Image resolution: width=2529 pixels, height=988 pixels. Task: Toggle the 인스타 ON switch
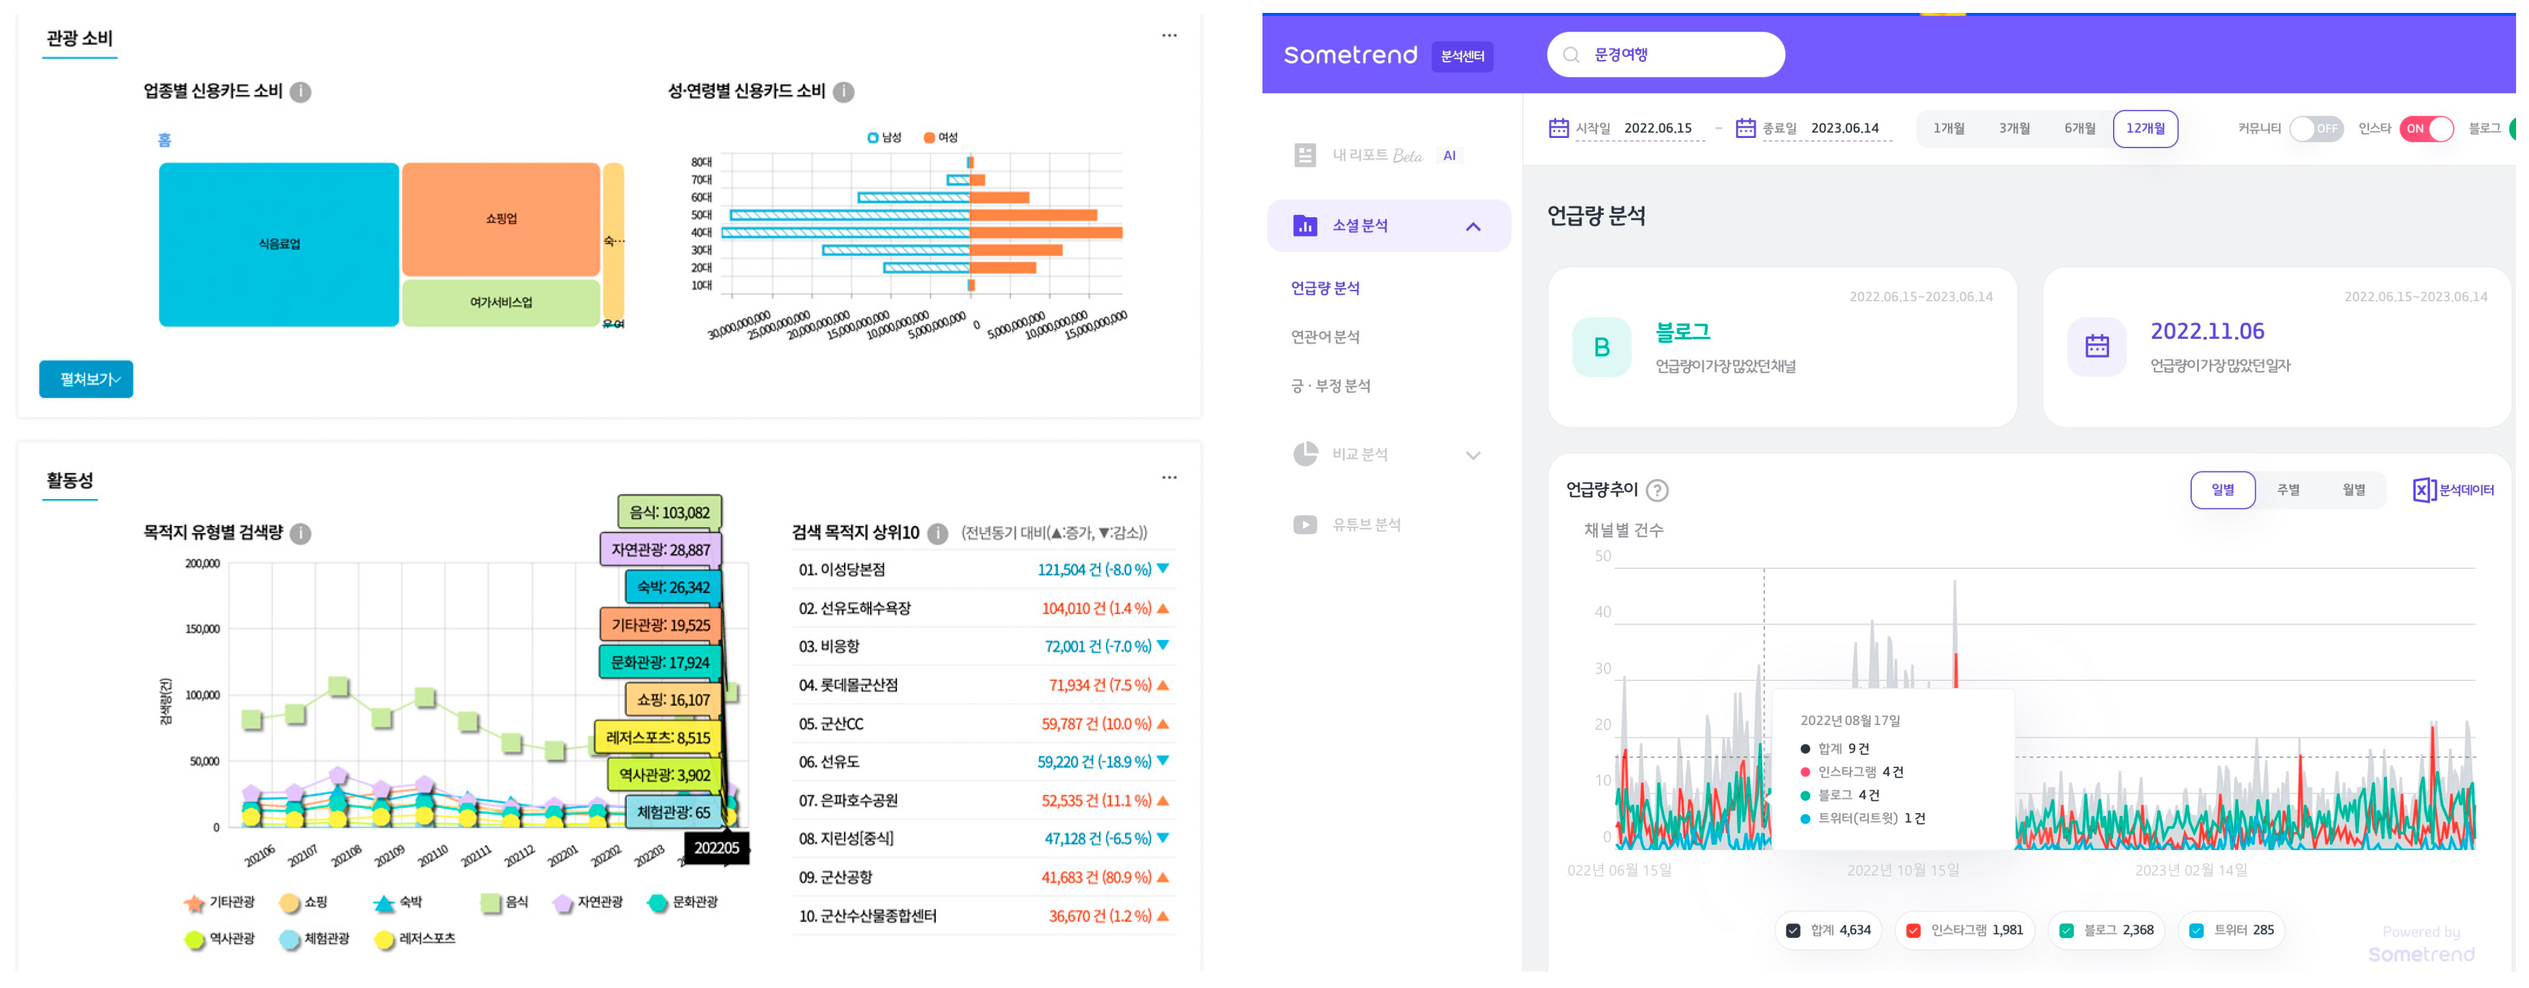click(x=2426, y=130)
